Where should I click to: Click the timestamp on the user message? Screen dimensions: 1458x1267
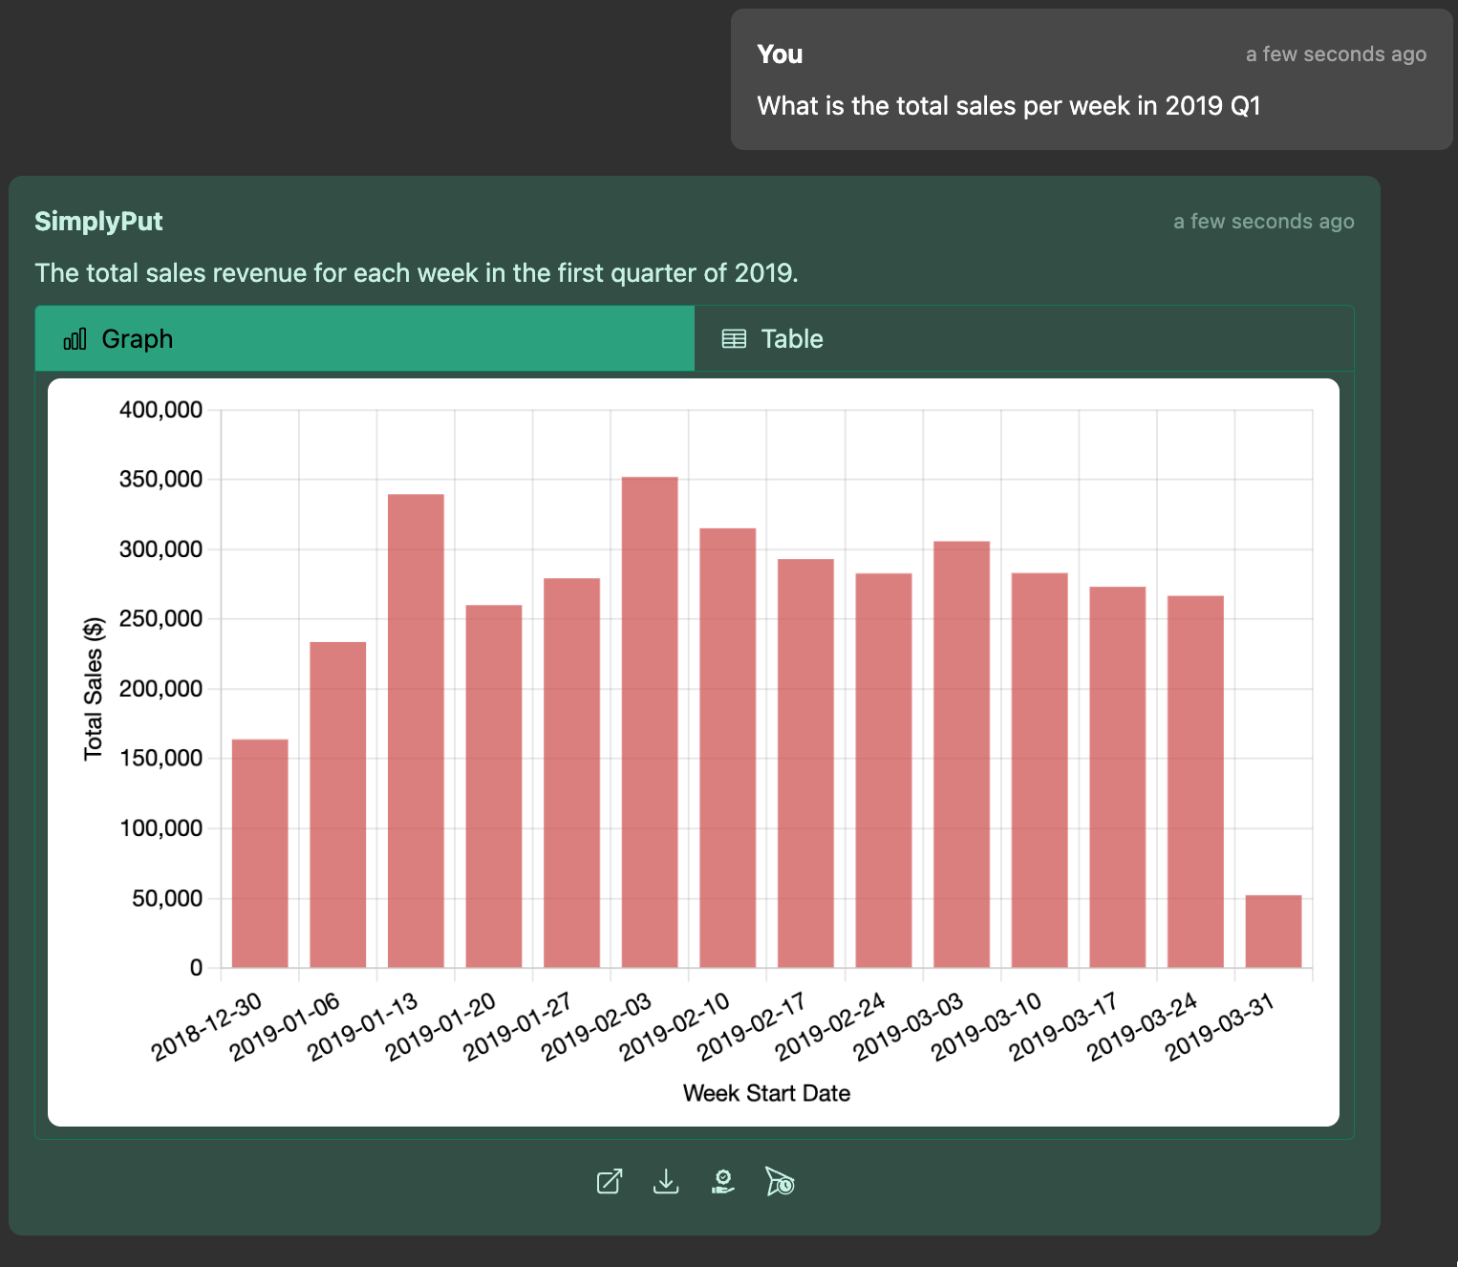coord(1336,54)
